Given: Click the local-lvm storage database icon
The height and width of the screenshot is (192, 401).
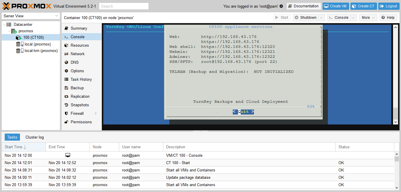Looking at the screenshot, I should click(x=18, y=50).
